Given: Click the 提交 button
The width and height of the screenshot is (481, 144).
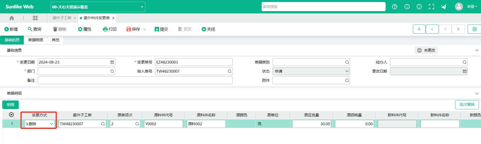Looking at the screenshot, I should pyautogui.click(x=161, y=29).
